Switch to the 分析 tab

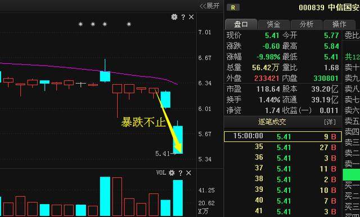click(x=307, y=24)
